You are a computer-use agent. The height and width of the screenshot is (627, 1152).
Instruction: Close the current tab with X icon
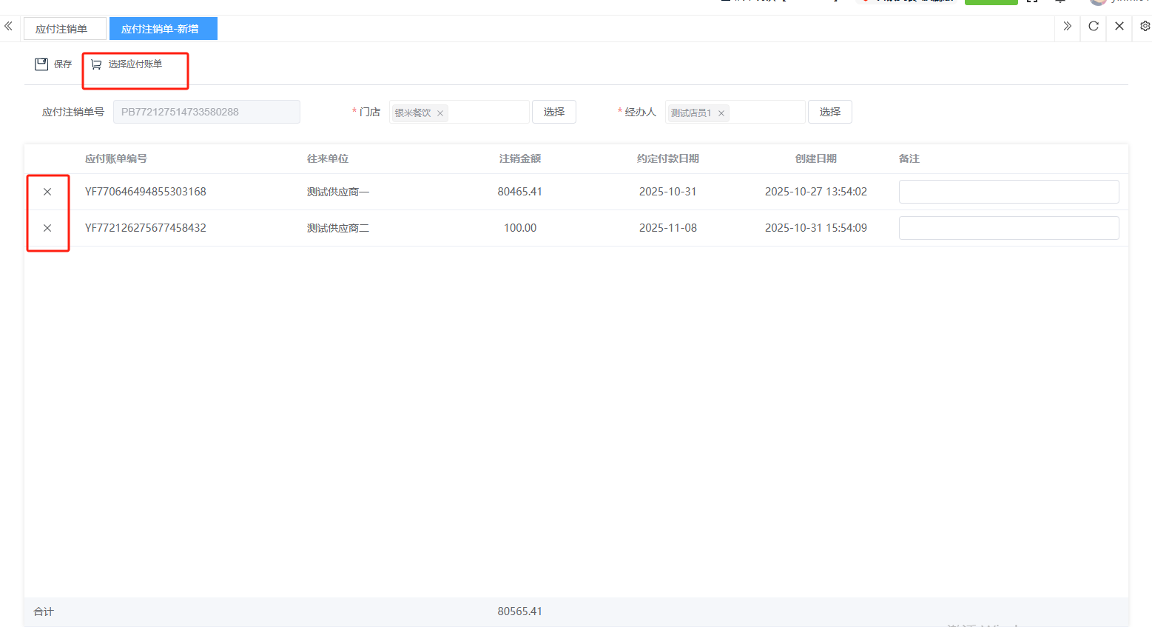pos(1119,27)
